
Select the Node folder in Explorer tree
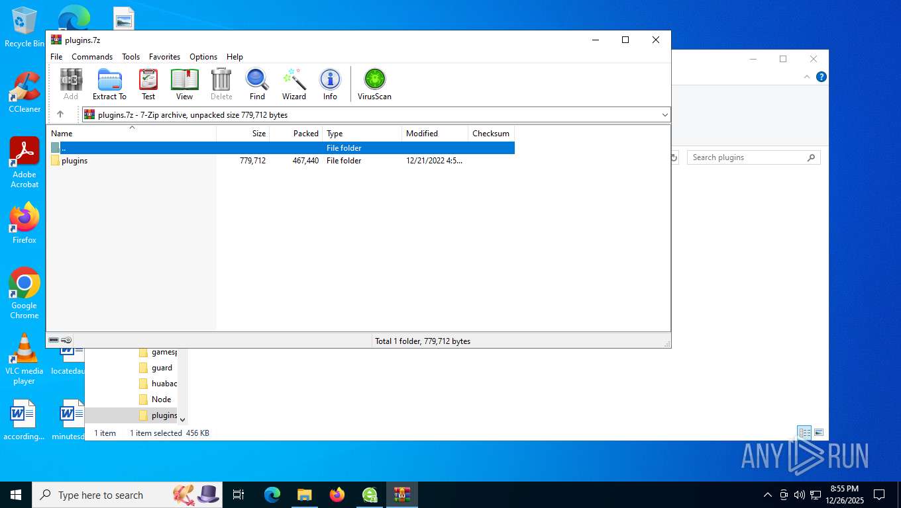156,400
